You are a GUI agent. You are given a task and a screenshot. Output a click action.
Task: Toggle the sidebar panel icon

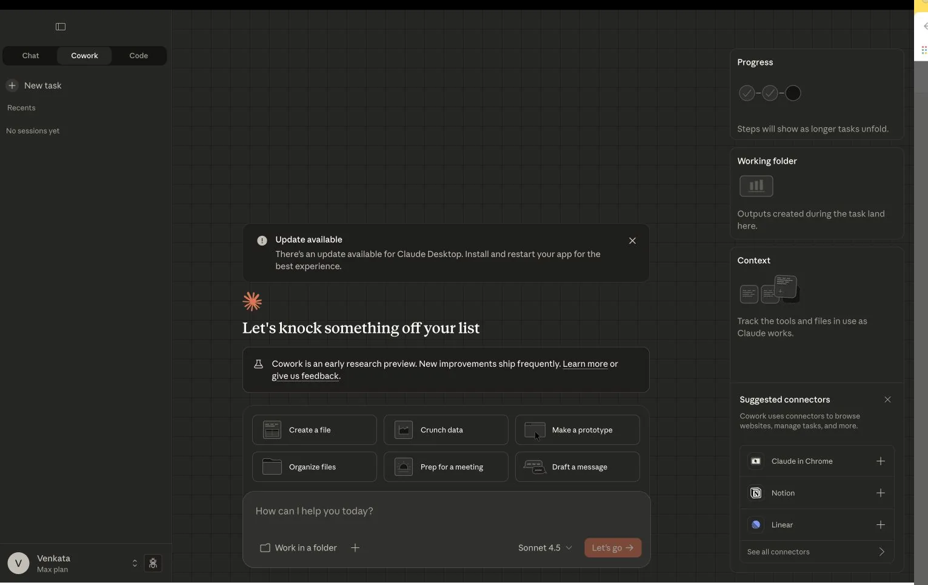pyautogui.click(x=61, y=27)
